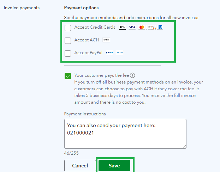Select the Invoice payments section label
This screenshot has width=220, height=172.
click(22, 8)
